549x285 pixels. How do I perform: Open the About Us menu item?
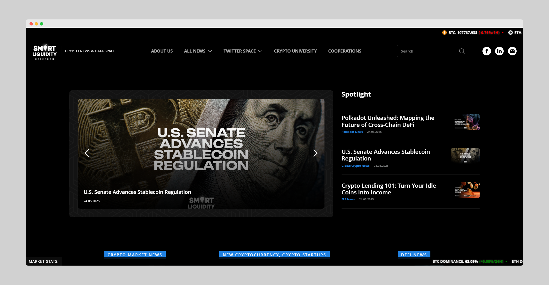(162, 51)
